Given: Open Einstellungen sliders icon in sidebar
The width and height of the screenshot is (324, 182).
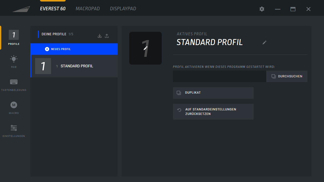Looking at the screenshot, I should pyautogui.click(x=14, y=131).
